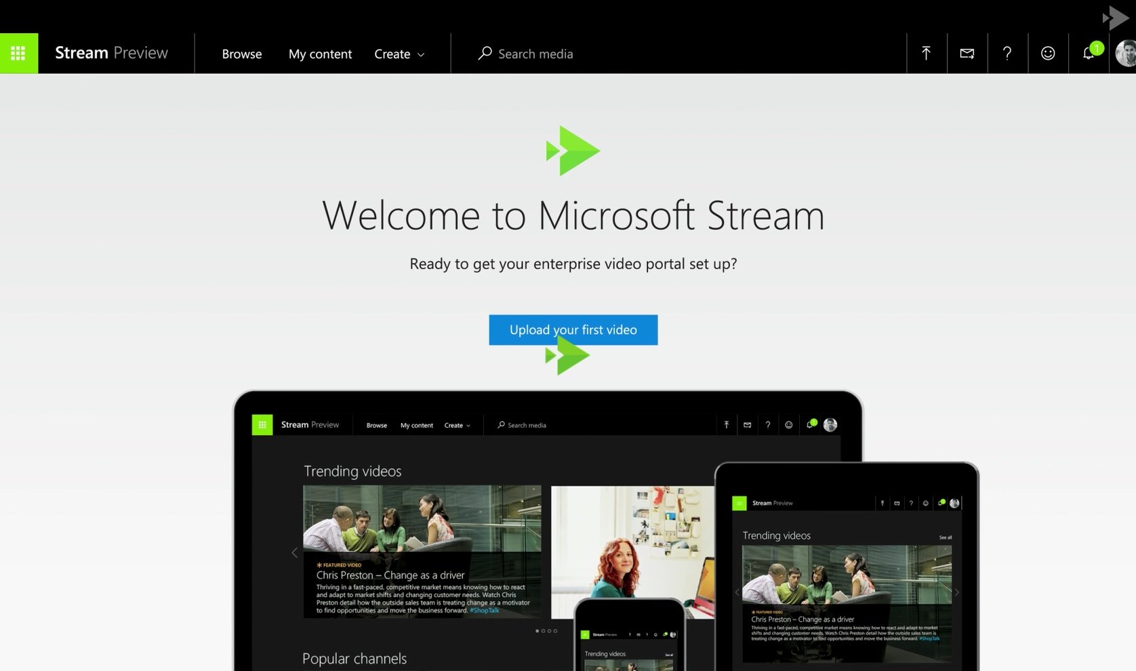1136x671 pixels.
Task: Click the envelope invite icon in top navigation bar
Action: (967, 53)
